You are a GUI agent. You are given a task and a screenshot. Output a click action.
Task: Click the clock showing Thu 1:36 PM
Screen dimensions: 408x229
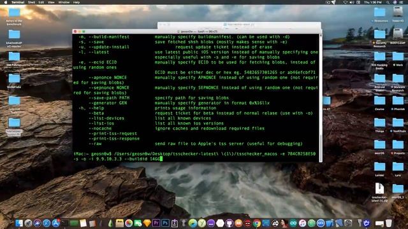coord(372,3)
